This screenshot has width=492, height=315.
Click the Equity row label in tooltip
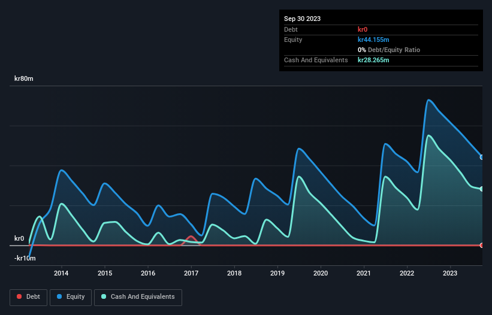tap(293, 40)
